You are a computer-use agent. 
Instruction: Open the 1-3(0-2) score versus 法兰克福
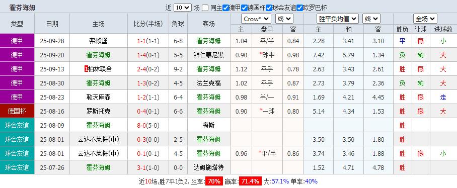click(148, 83)
